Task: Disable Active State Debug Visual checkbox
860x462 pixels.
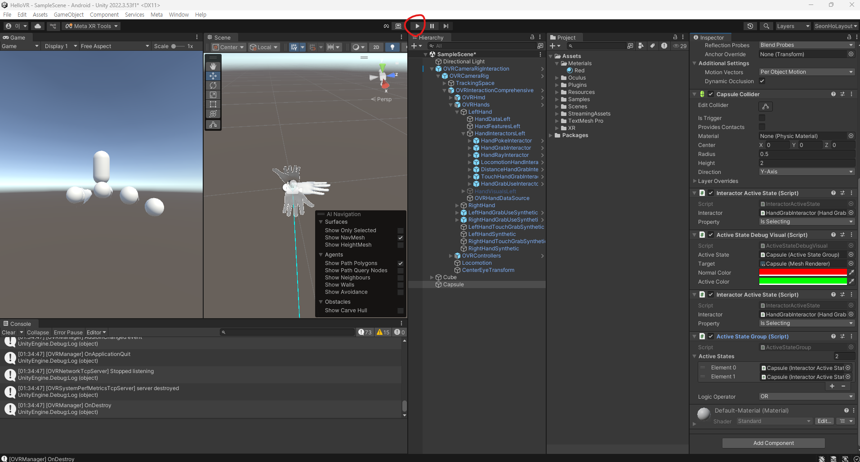Action: click(711, 235)
